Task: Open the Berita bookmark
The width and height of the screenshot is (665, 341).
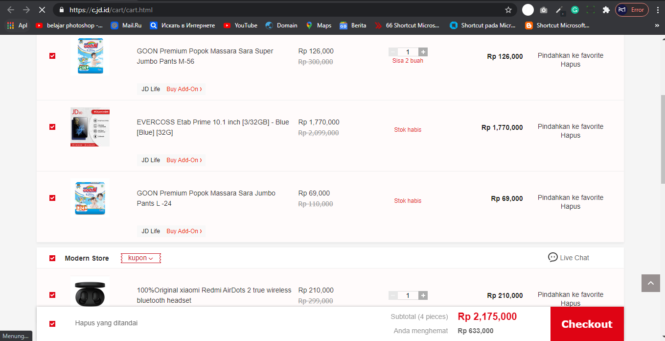Action: click(x=353, y=25)
